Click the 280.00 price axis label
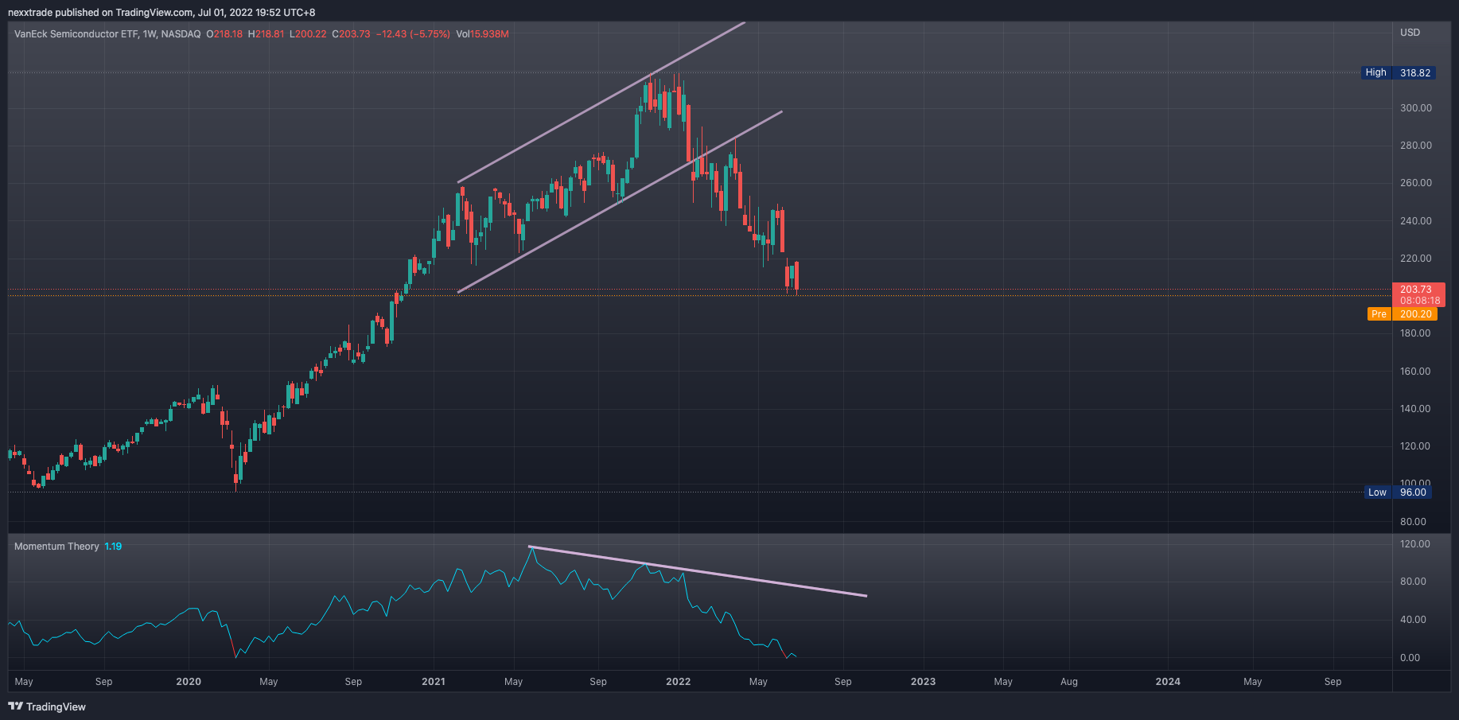1459x720 pixels. point(1416,146)
